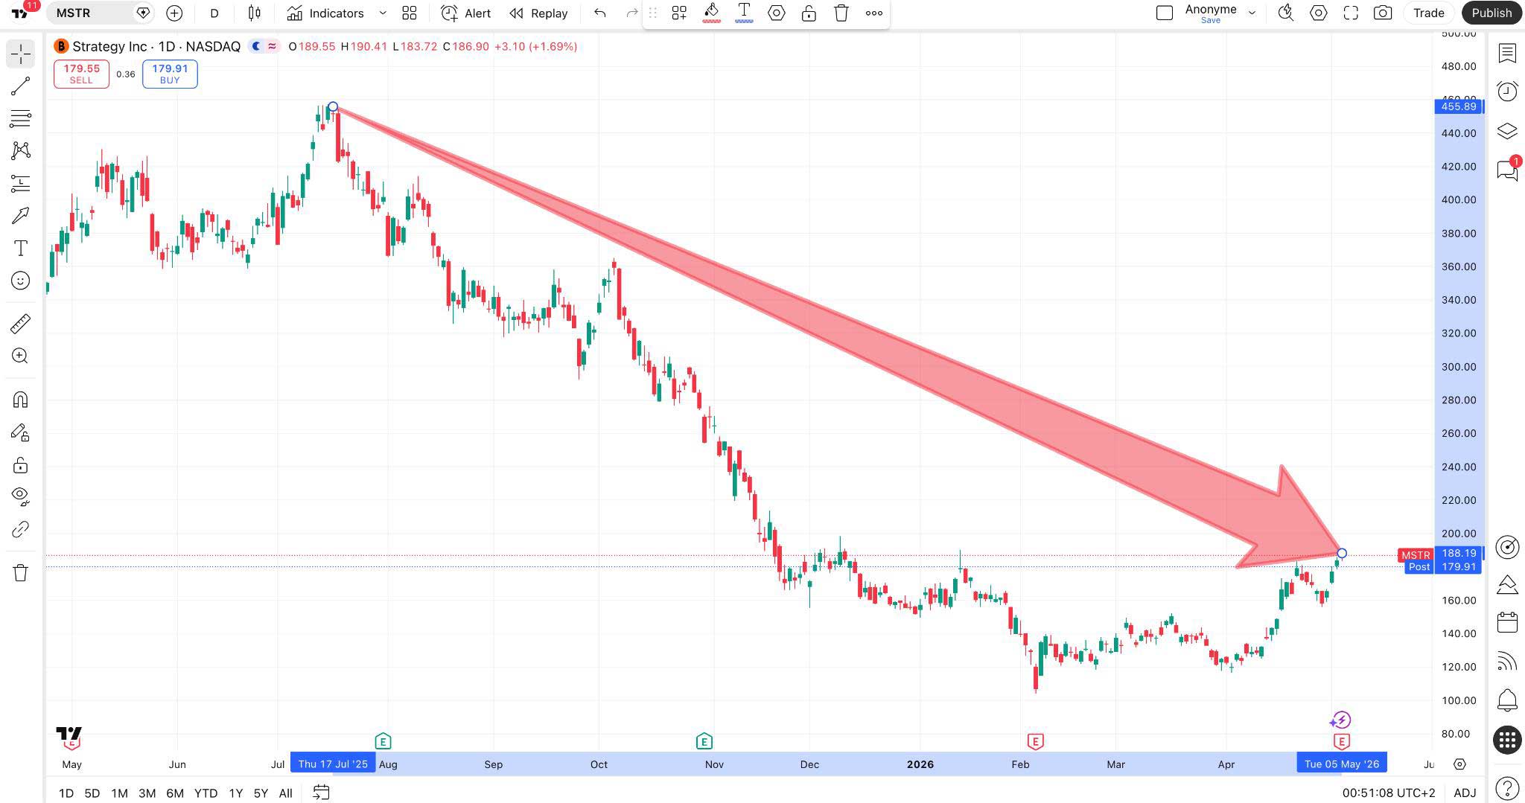
Task: Undo the last chart action
Action: pos(600,13)
